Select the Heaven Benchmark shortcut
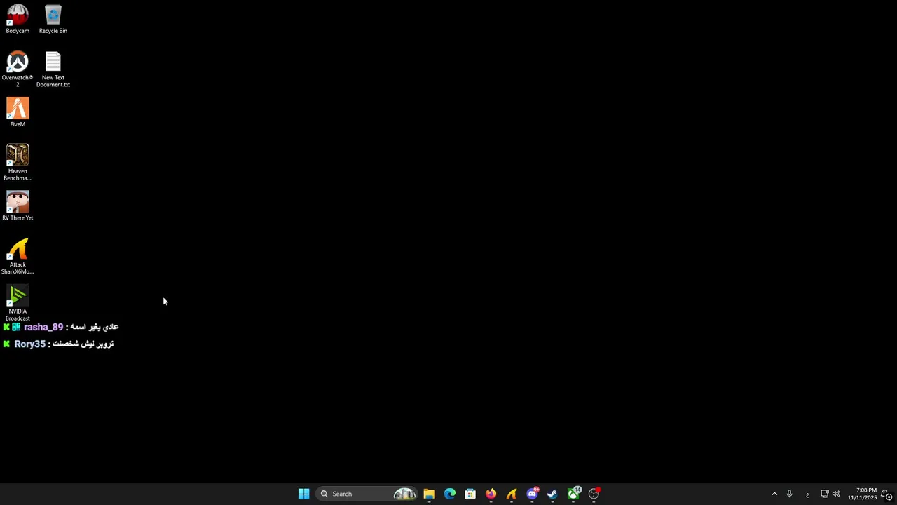This screenshot has height=505, width=897. coord(18,162)
